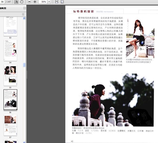158x143 pixels.
Task: Open page 57 thumbnail
Action: (x=10, y=124)
